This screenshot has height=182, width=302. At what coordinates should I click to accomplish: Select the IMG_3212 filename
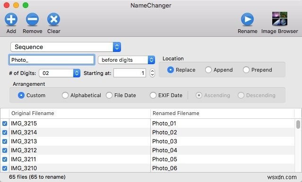[24, 150]
